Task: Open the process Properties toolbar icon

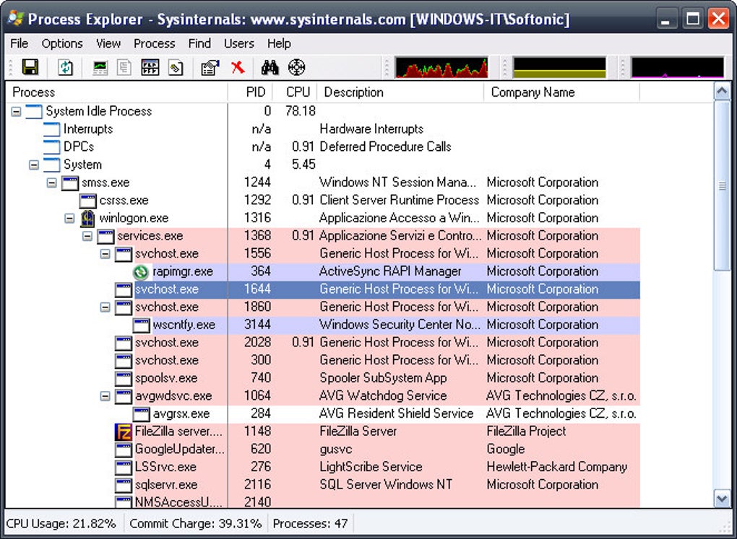Action: 210,68
